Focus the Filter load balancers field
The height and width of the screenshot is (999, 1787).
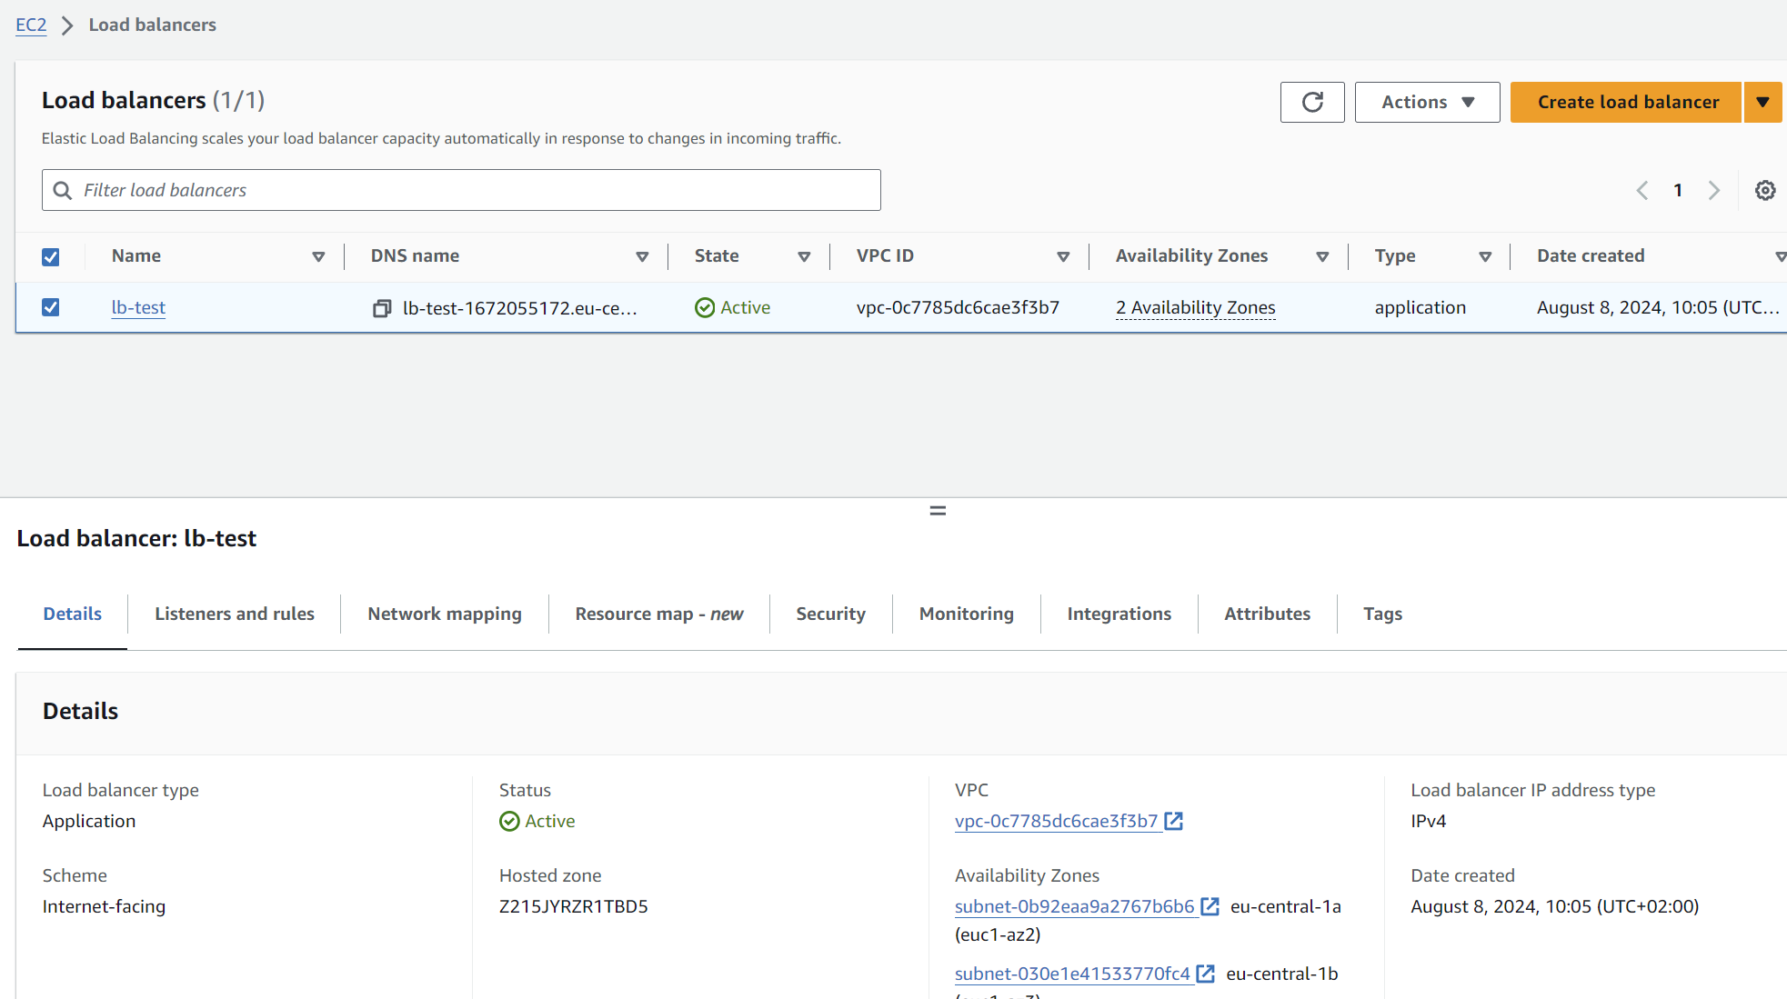click(x=460, y=190)
